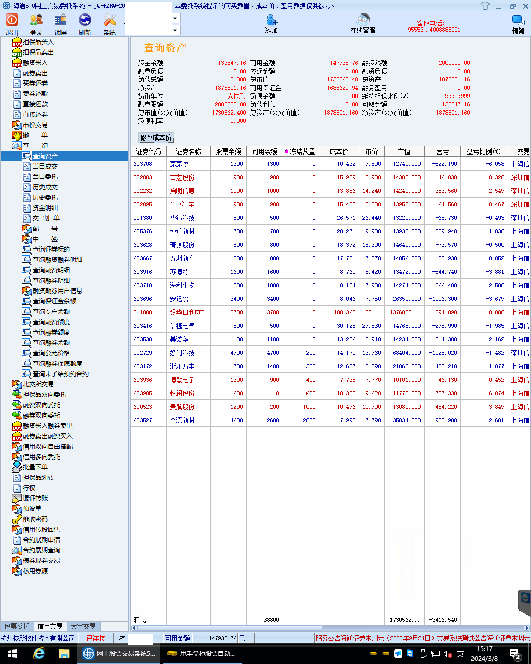Open 卖券还款 in sidebar
This screenshot has width=531, height=664.
pyautogui.click(x=35, y=93)
